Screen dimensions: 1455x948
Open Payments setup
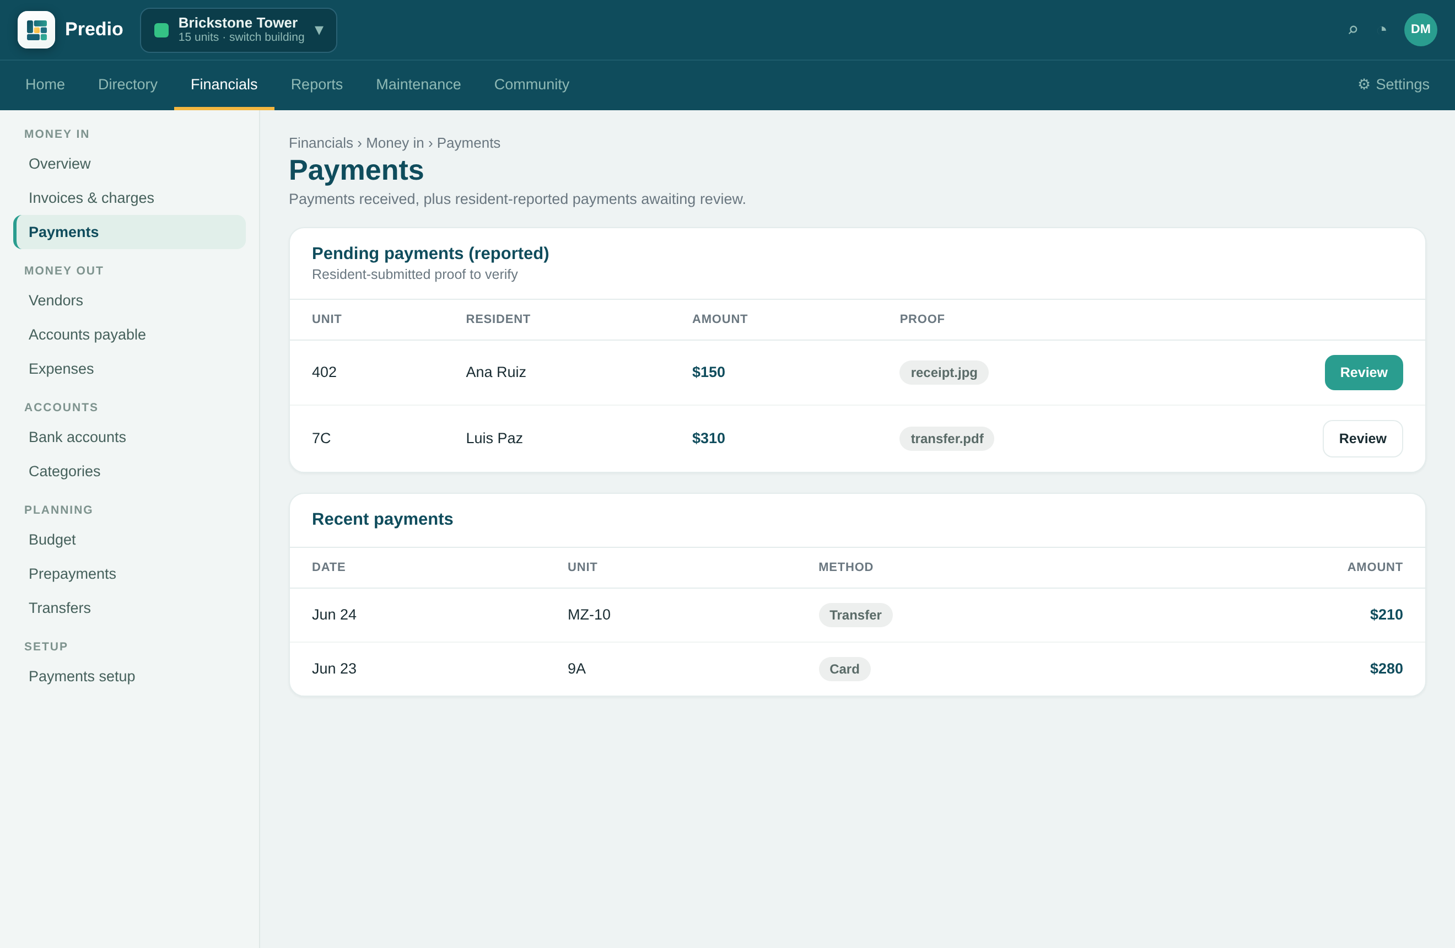click(130, 677)
